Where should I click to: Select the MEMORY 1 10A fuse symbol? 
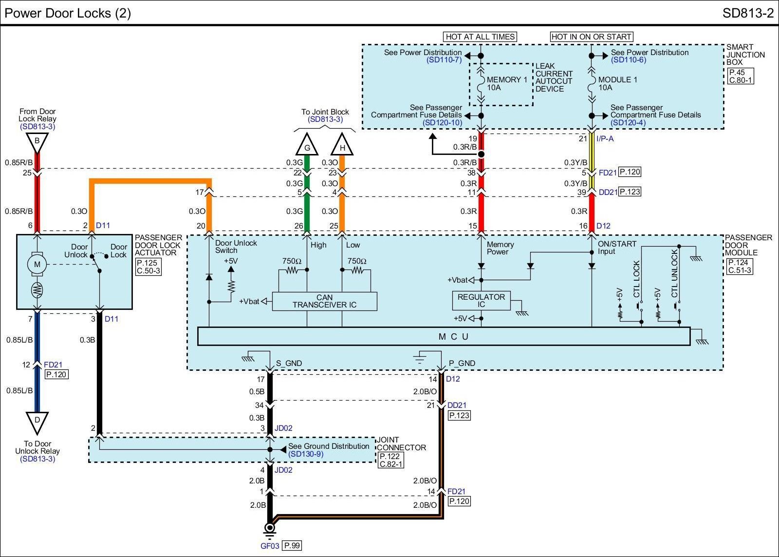click(x=481, y=86)
